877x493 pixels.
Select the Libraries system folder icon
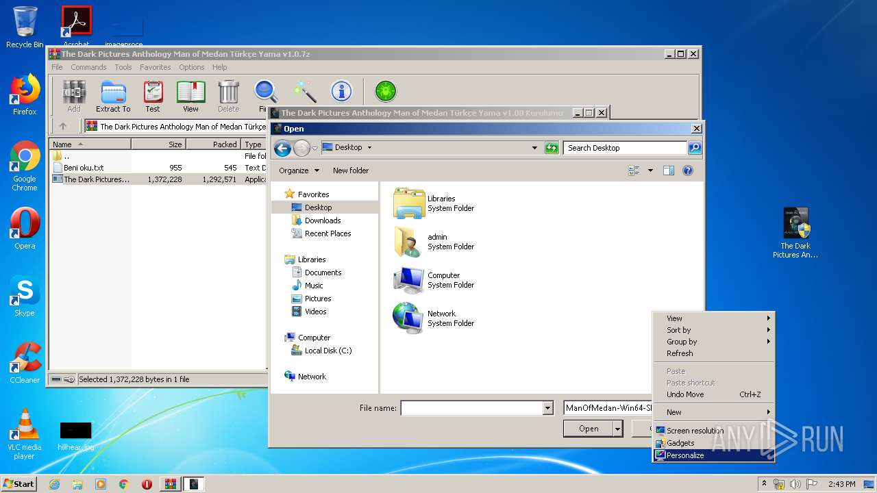(409, 203)
